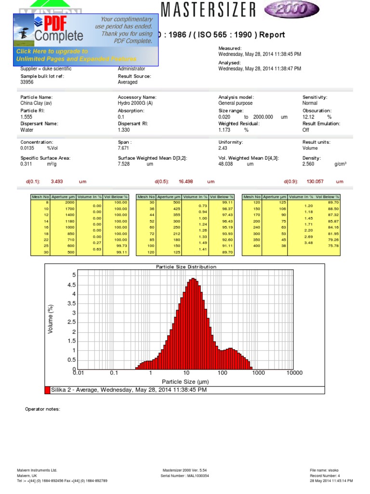
Task: Click mesh number '400' in the third table
Action: point(256,246)
